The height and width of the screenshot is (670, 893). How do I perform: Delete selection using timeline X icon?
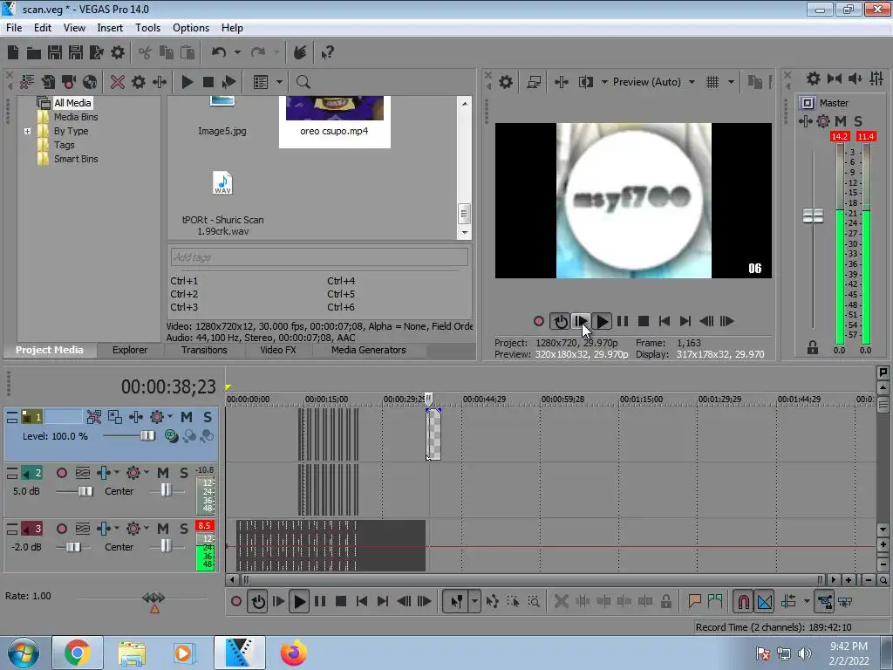(x=561, y=602)
